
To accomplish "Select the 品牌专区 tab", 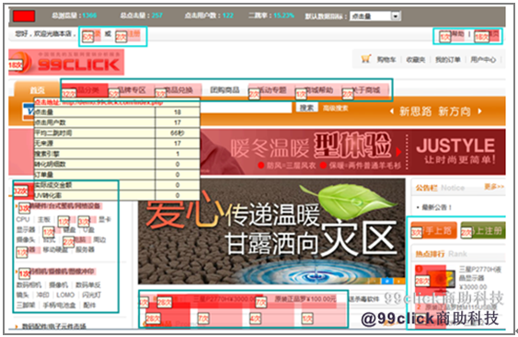I will (x=132, y=90).
